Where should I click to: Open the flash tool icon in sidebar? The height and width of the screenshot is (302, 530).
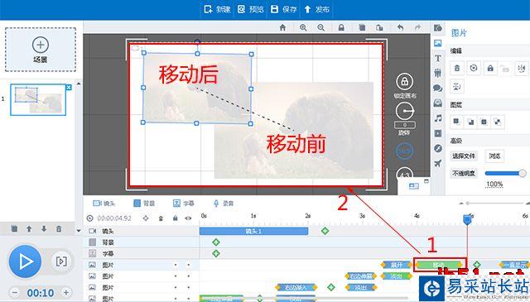click(438, 148)
